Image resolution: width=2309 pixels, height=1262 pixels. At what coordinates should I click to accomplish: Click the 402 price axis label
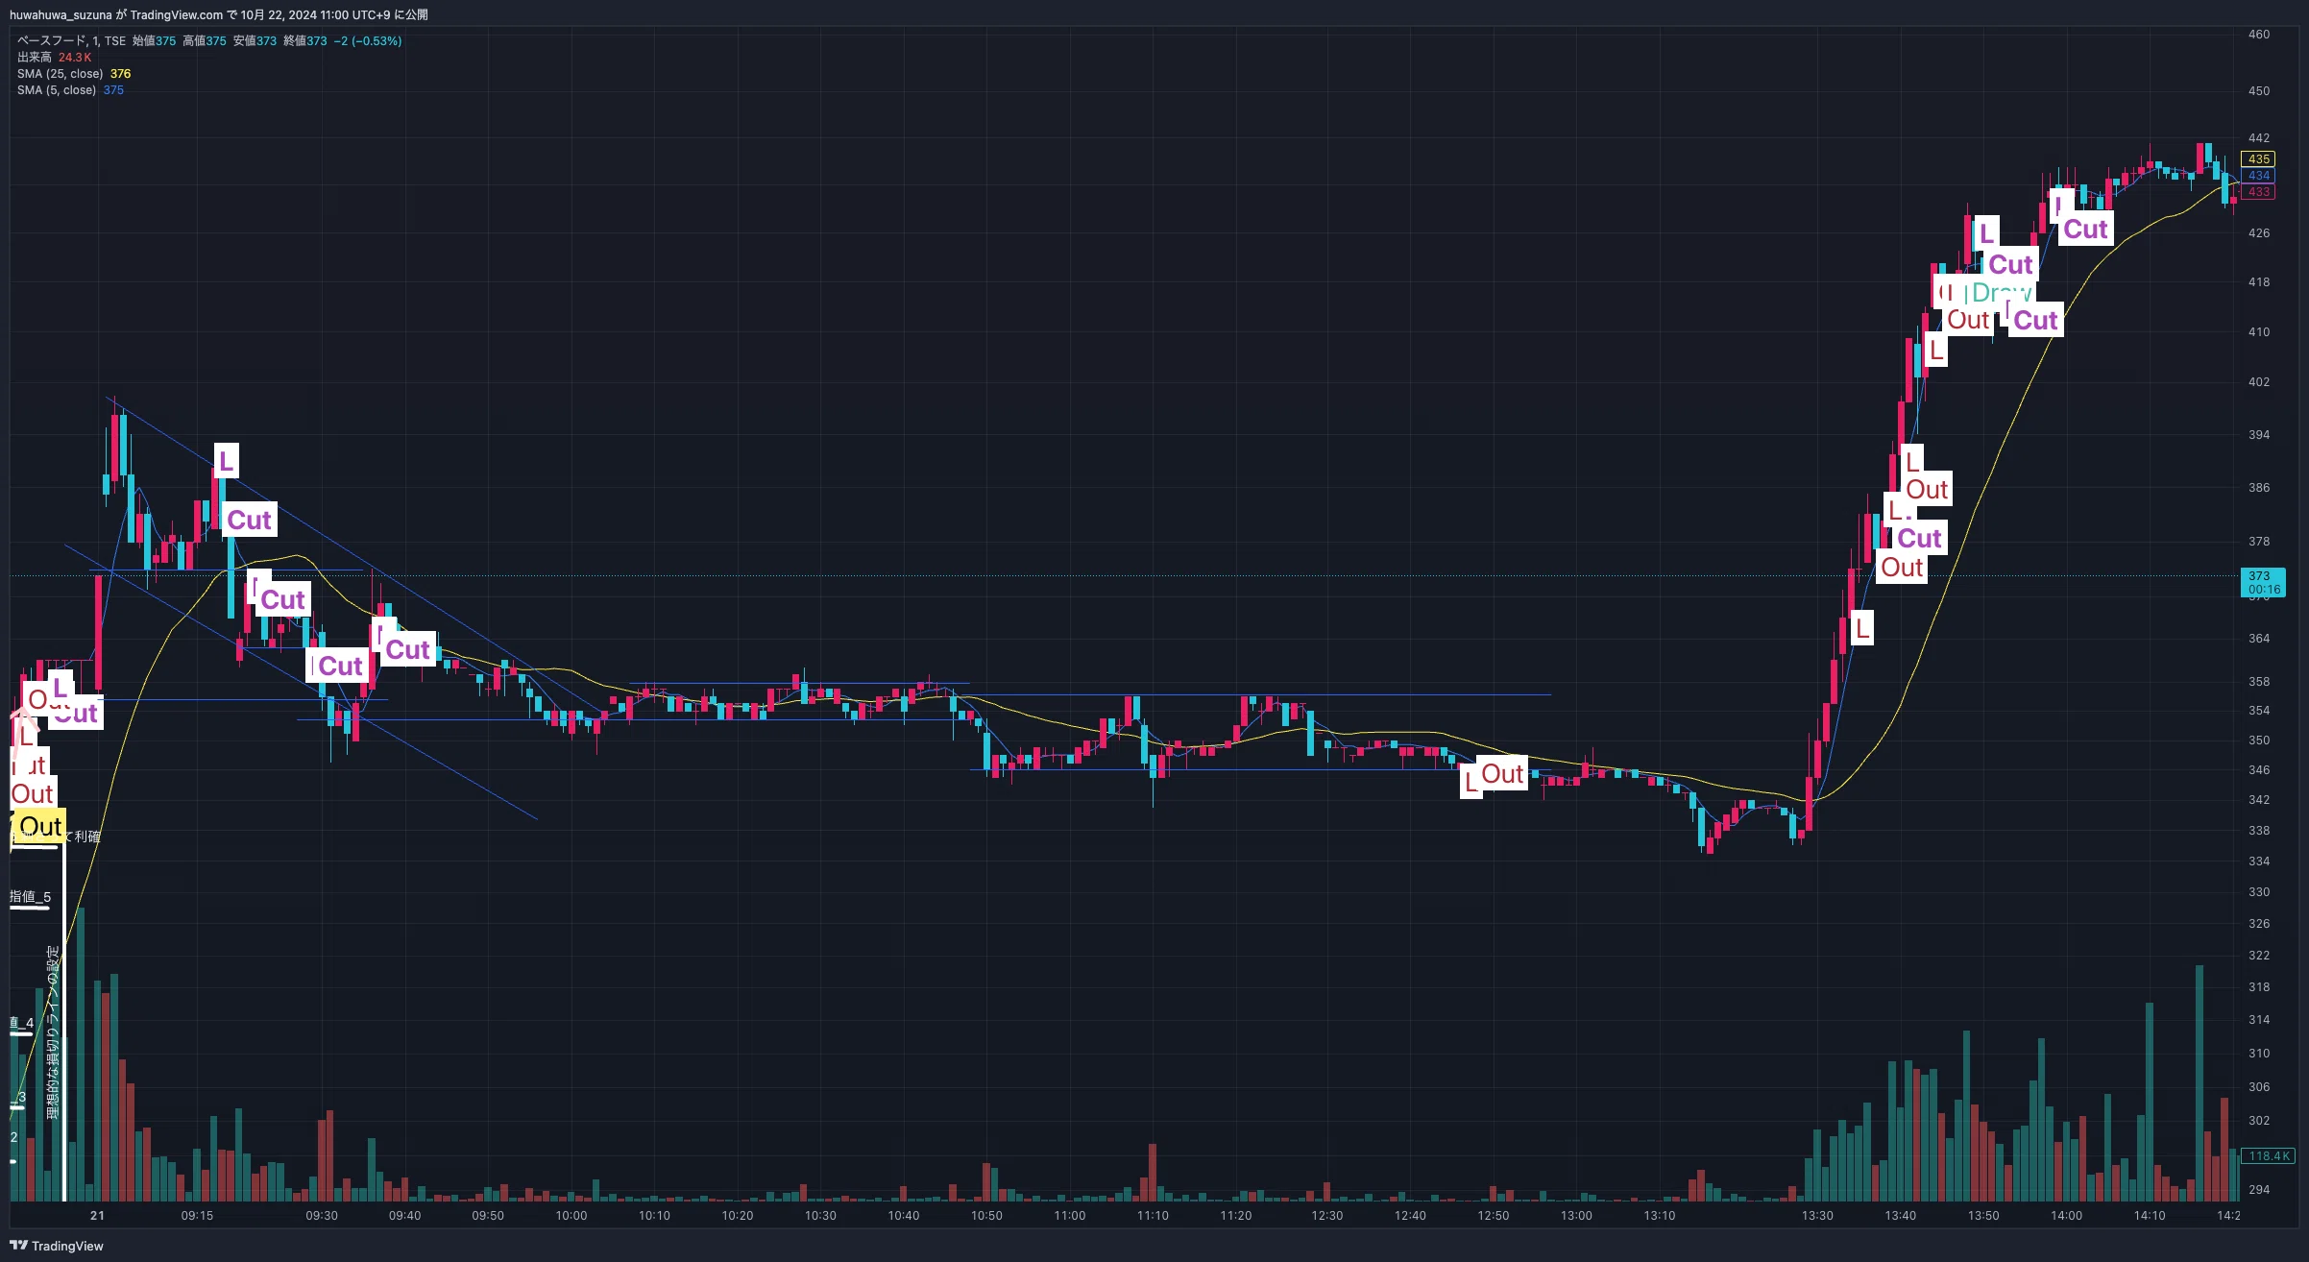[2259, 382]
